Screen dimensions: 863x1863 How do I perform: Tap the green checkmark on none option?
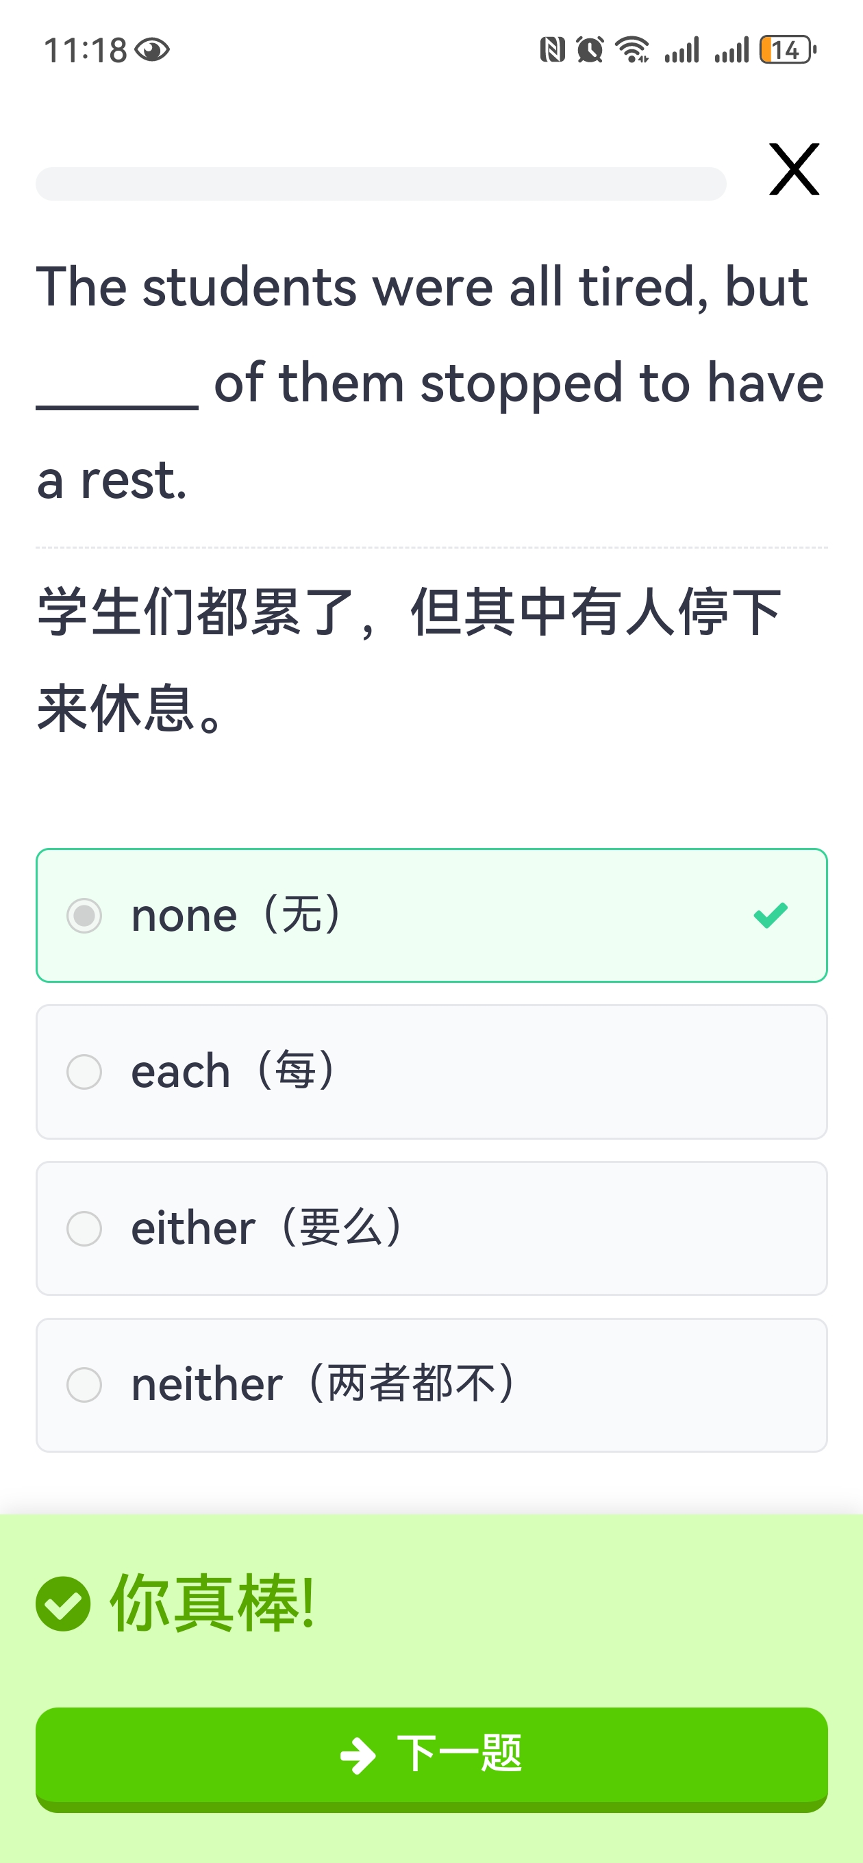pos(770,915)
